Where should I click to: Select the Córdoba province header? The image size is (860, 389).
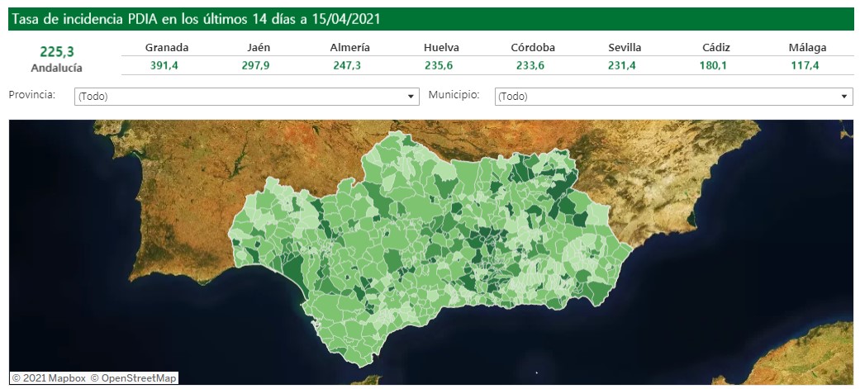[x=533, y=48]
